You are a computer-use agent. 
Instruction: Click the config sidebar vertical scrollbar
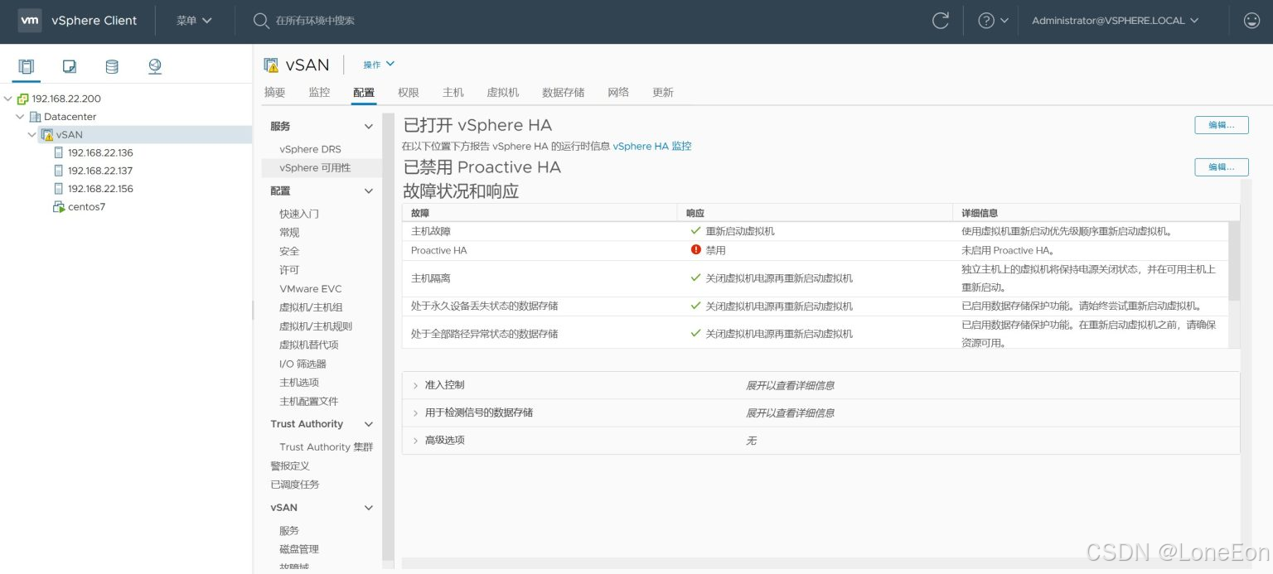(x=388, y=338)
